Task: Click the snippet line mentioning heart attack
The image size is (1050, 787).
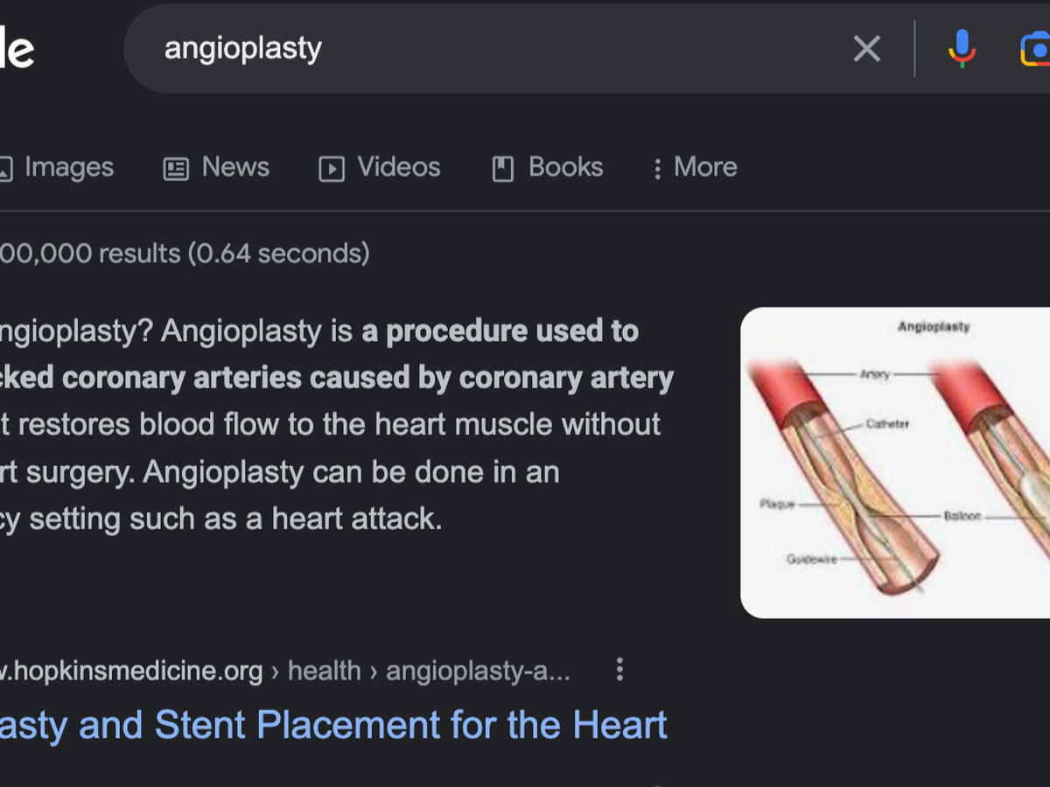Action: tap(220, 519)
